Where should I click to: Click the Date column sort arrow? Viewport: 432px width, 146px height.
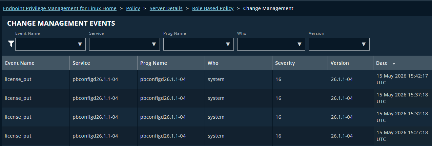click(x=394, y=63)
